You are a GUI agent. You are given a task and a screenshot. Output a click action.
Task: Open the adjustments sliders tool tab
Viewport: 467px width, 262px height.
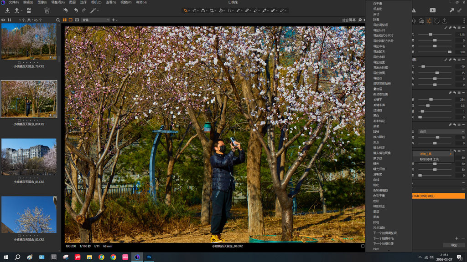[x=429, y=21]
